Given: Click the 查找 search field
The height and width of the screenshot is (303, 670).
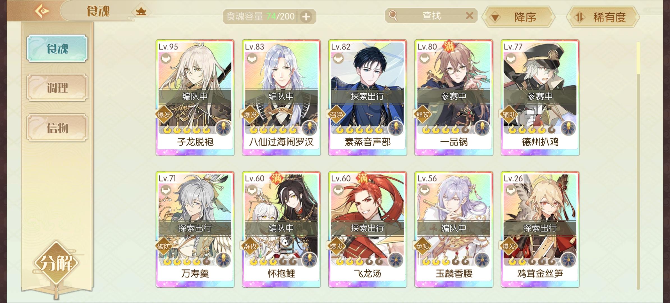Looking at the screenshot, I should (x=431, y=16).
